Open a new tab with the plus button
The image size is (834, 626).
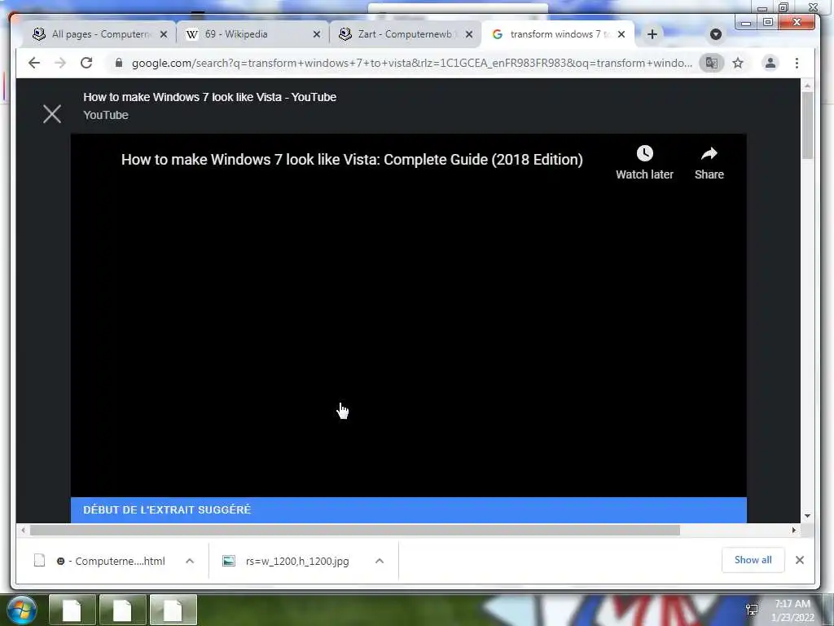pyautogui.click(x=652, y=34)
